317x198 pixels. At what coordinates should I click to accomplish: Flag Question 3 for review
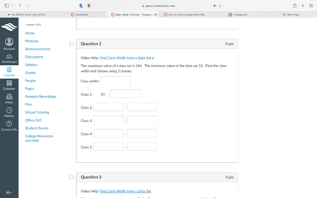click(72, 177)
